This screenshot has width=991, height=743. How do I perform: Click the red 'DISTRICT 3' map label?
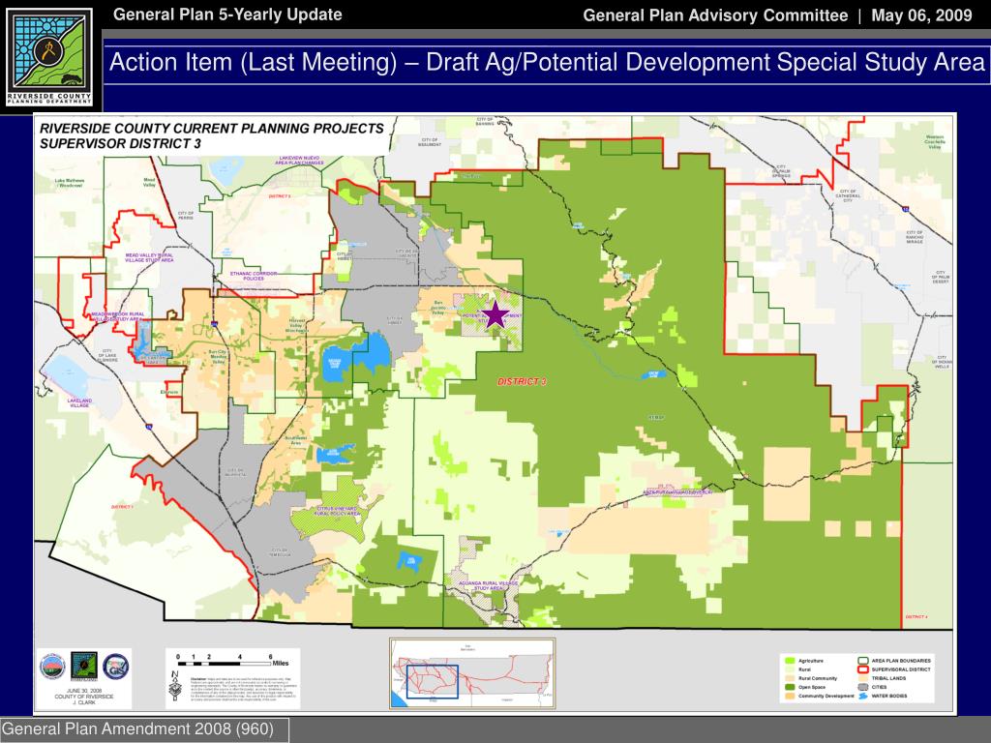click(522, 381)
